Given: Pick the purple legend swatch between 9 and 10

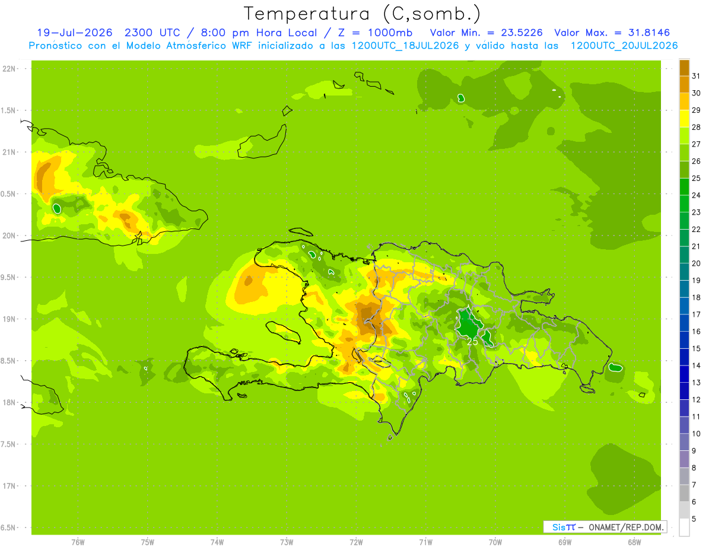Looking at the screenshot, I should tap(684, 442).
